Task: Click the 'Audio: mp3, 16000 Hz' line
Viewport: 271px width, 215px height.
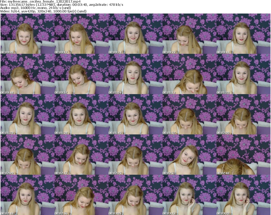Action: point(35,8)
